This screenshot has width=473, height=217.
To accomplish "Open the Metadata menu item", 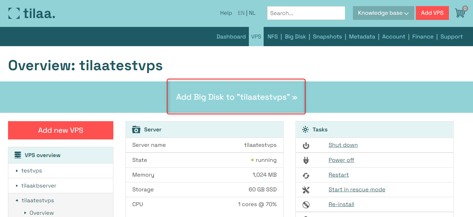I will pos(362,37).
